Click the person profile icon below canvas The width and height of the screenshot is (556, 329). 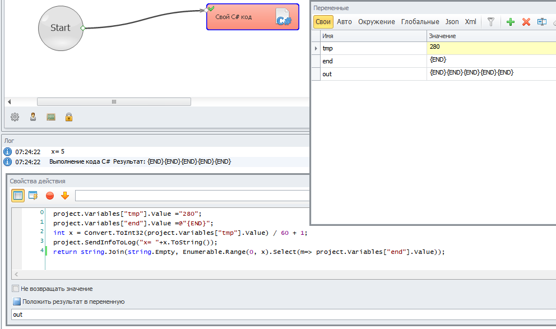point(33,117)
